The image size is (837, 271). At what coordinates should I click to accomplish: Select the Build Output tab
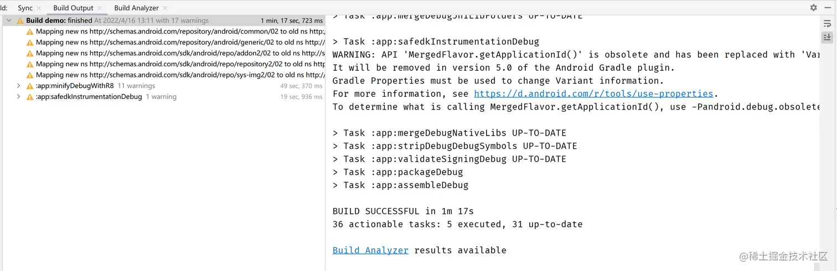73,8
